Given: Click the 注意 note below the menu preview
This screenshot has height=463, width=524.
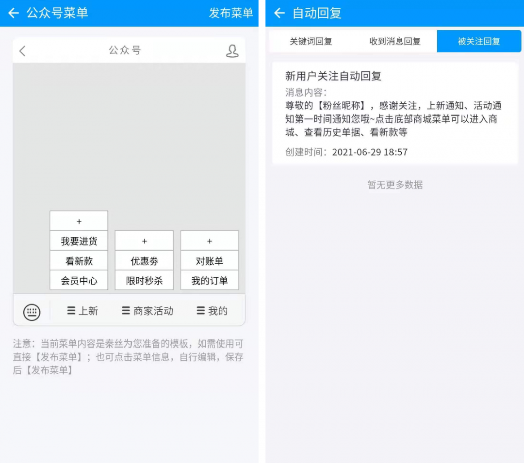Looking at the screenshot, I should click(128, 357).
